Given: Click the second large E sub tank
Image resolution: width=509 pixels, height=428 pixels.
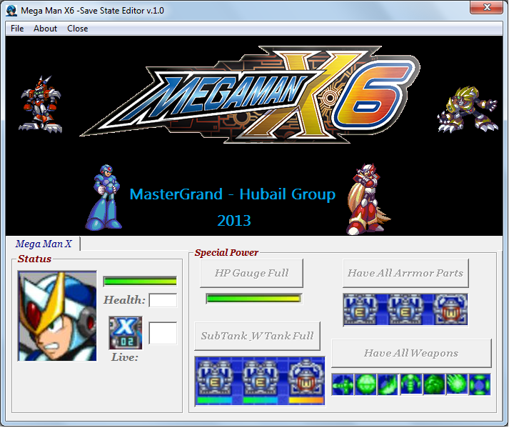Looking at the screenshot, I should click(x=260, y=378).
